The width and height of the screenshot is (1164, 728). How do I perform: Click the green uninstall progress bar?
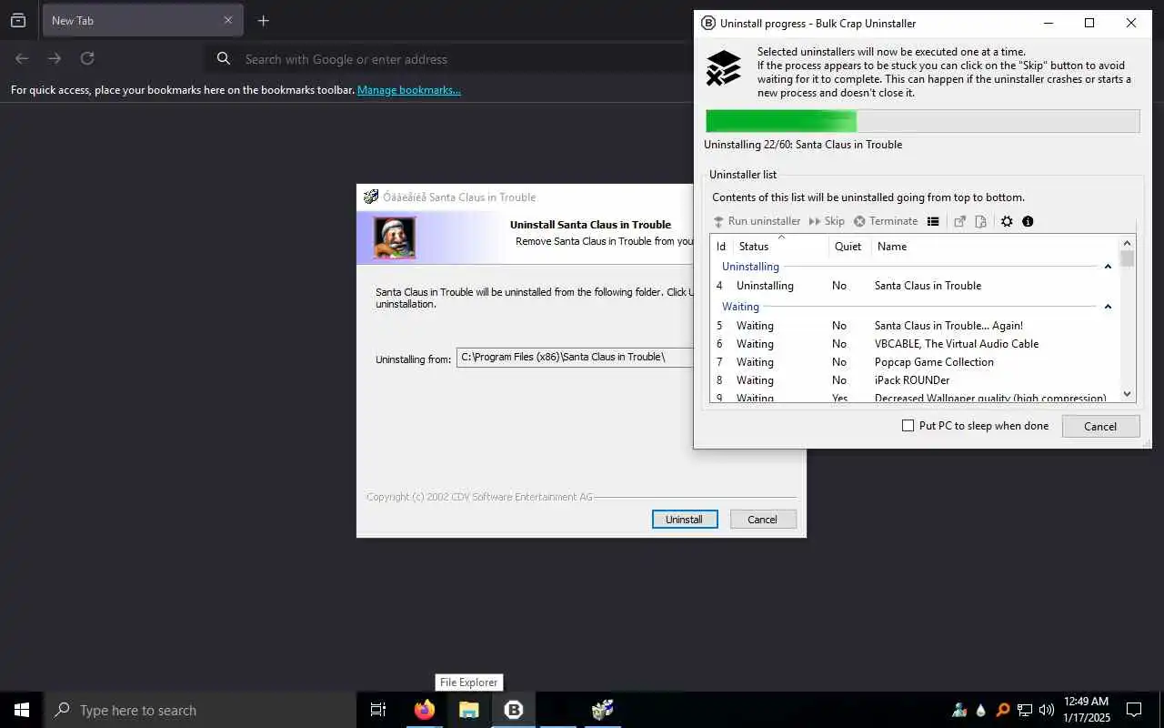click(922, 121)
